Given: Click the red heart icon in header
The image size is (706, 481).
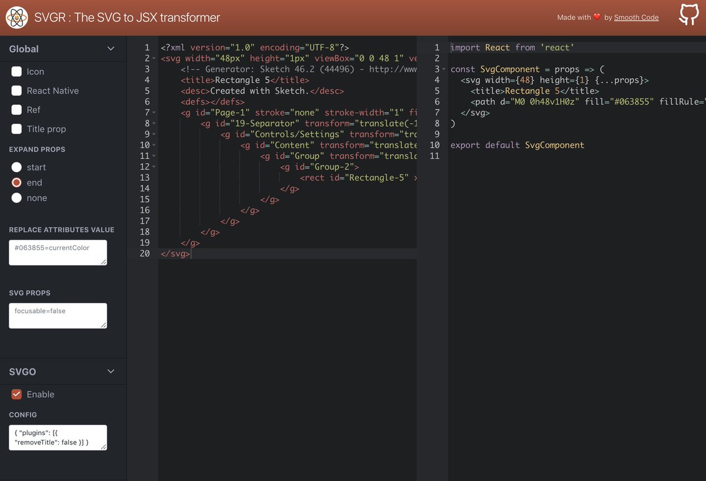Looking at the screenshot, I should point(597,18).
